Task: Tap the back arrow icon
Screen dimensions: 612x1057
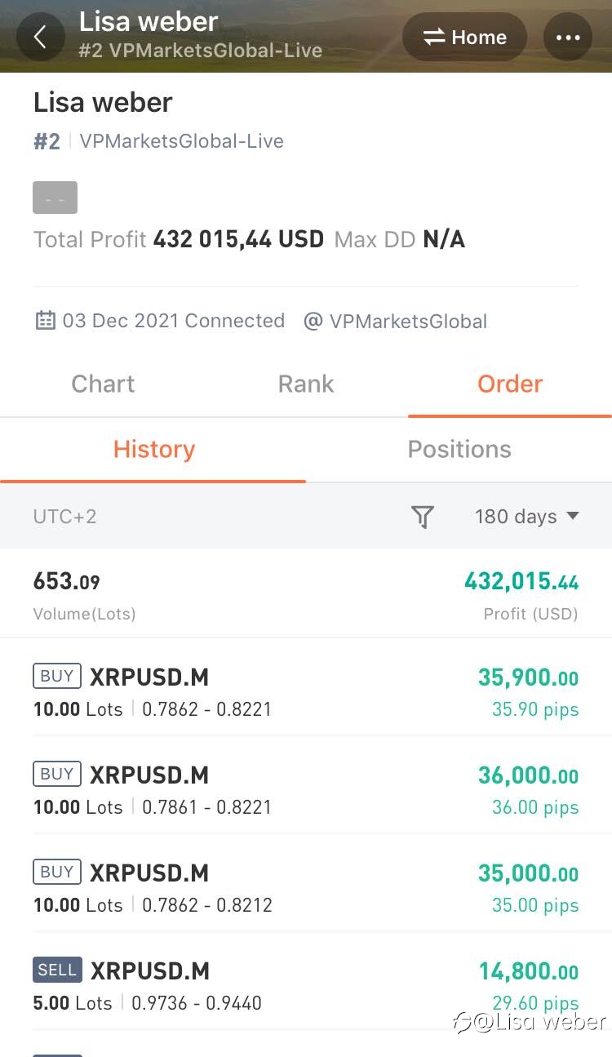Action: [x=40, y=37]
